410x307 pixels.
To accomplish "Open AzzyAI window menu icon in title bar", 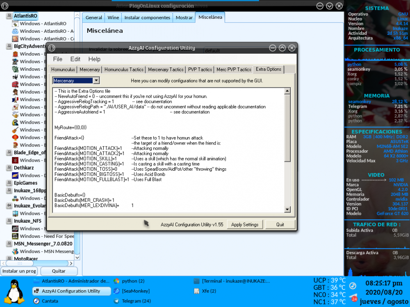I will [52, 48].
